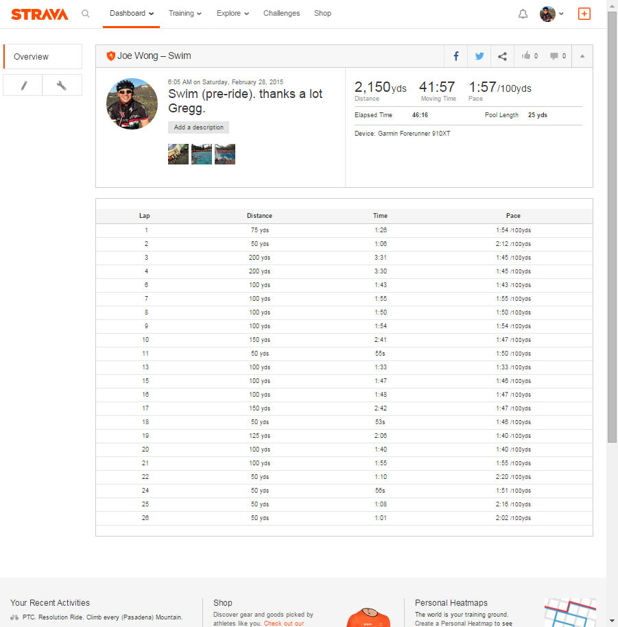Open the PTC Resolution Ride activity link
This screenshot has width=618, height=627.
coord(102,617)
